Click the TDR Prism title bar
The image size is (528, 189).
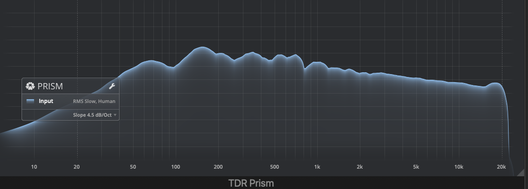click(x=251, y=183)
